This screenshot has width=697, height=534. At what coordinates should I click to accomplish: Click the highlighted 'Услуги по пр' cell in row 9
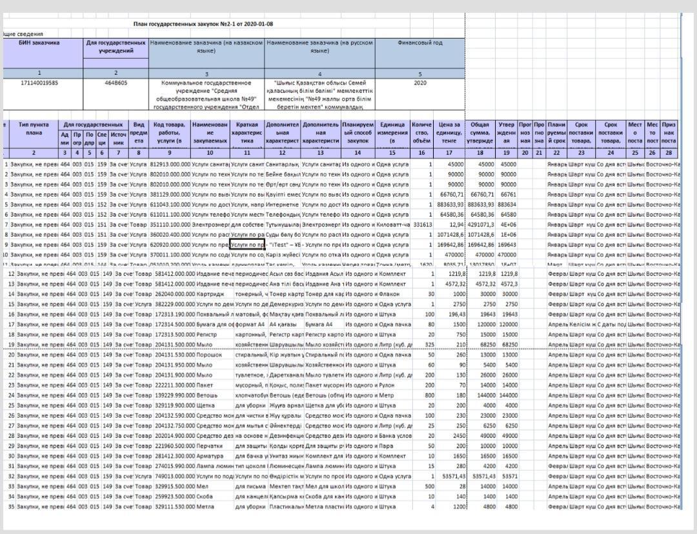click(247, 245)
